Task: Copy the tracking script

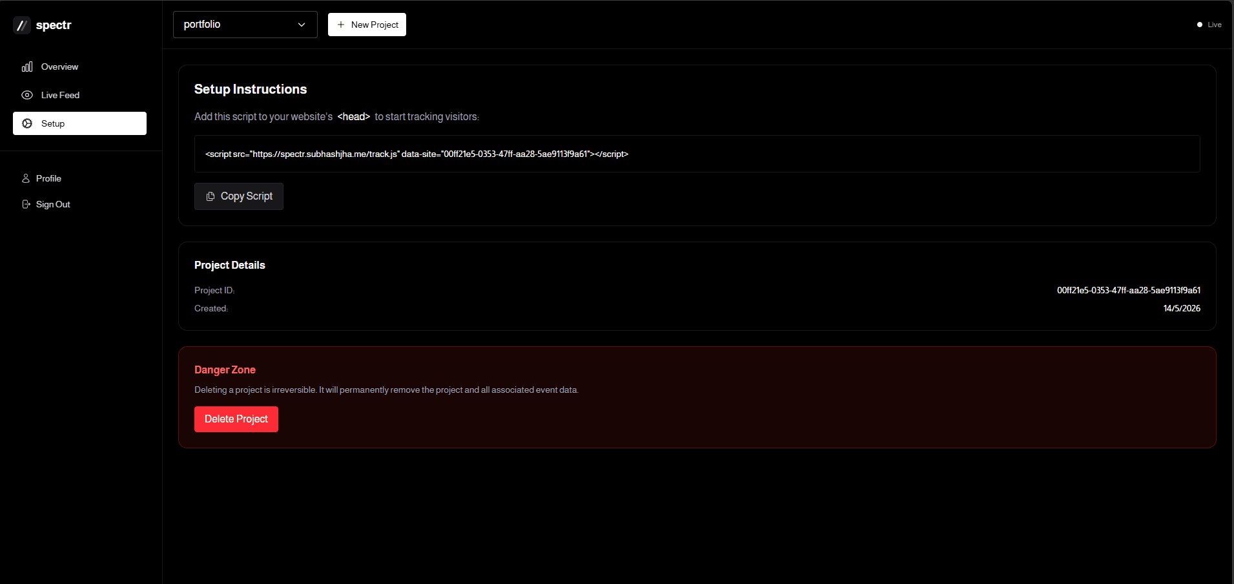Action: point(239,196)
